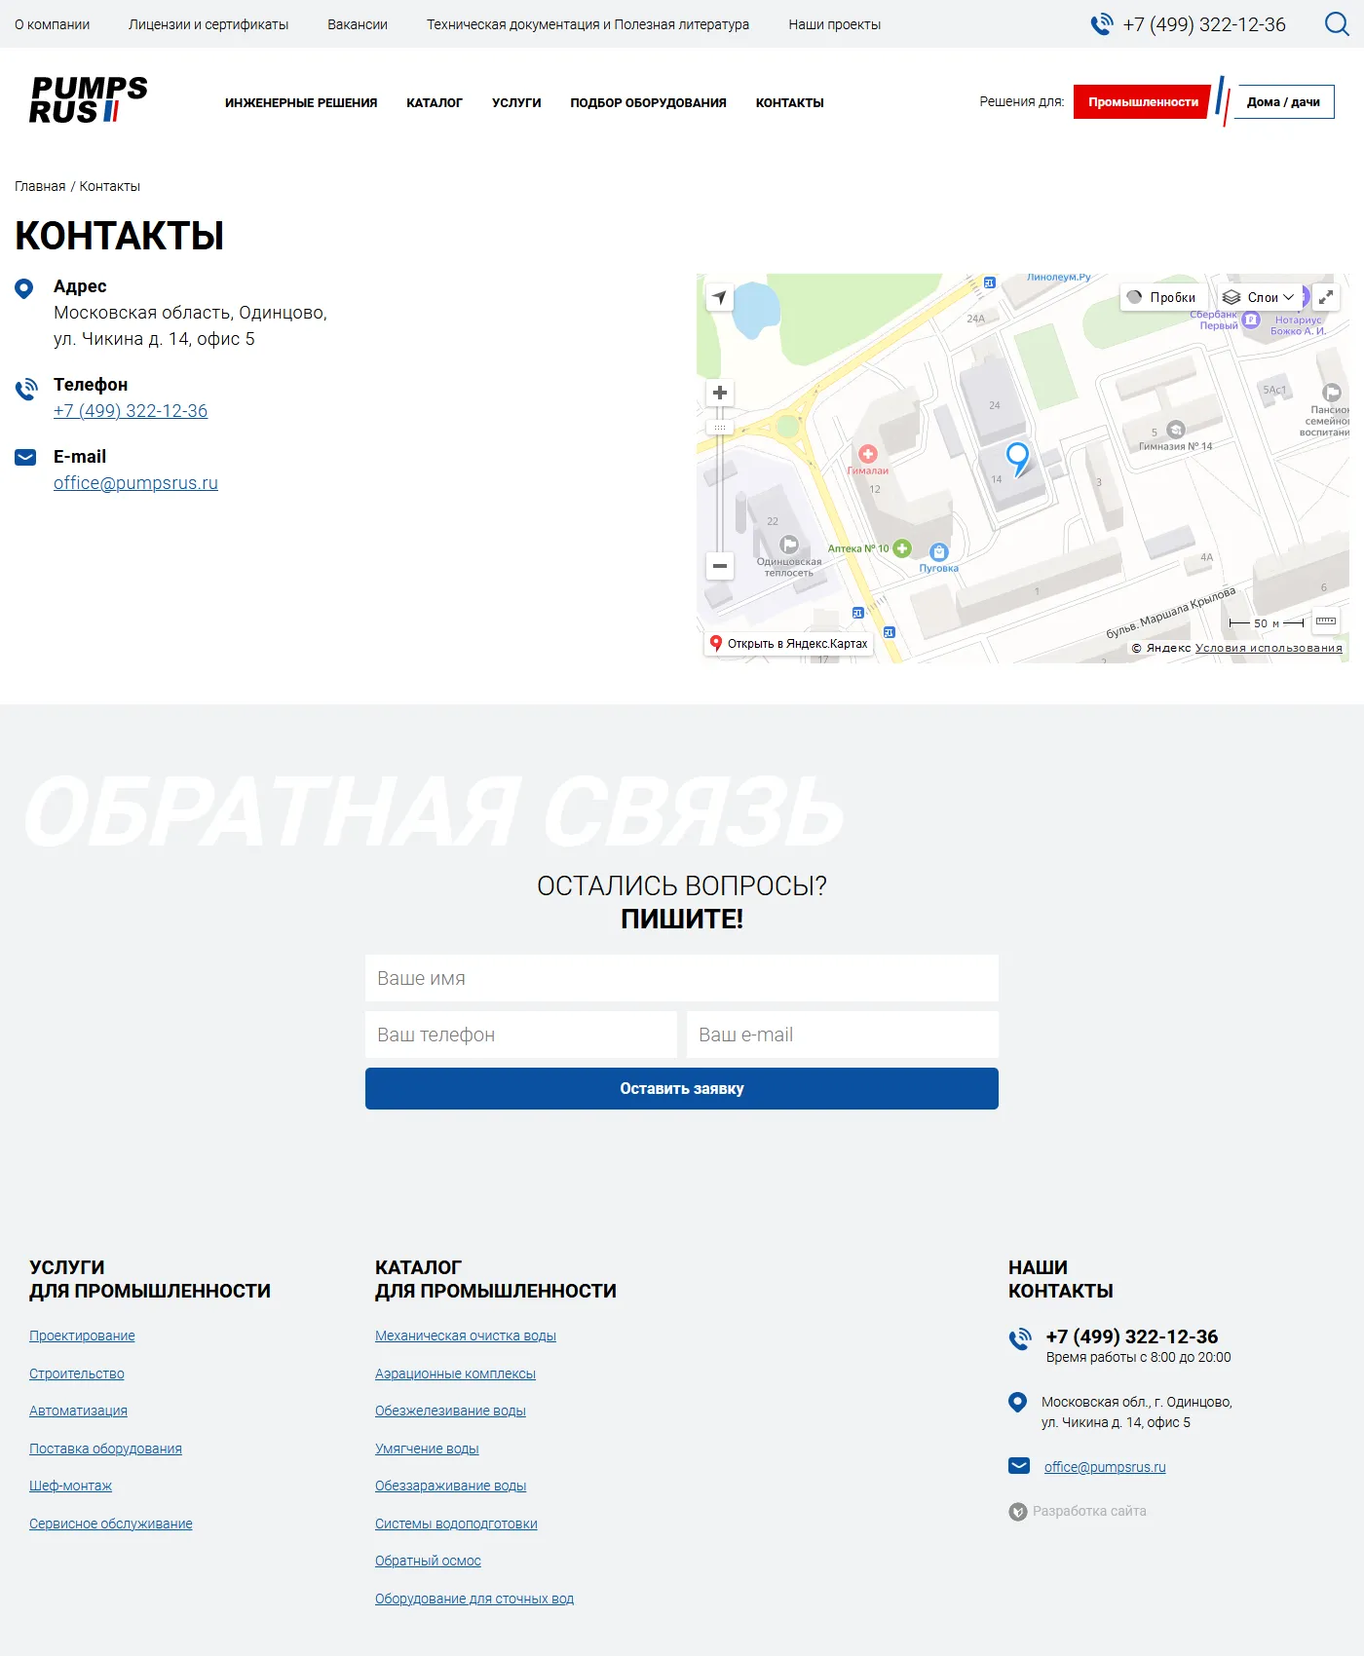1364x1656 pixels.
Task: Select Промышленности solutions button
Action: [x=1143, y=102]
